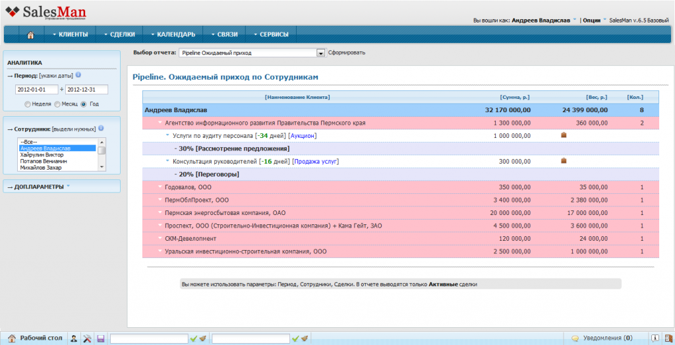Viewport: 675px width, 345px height.
Task: Toggle the Услуги по аудиту персонала deal arrow
Action: click(168, 135)
